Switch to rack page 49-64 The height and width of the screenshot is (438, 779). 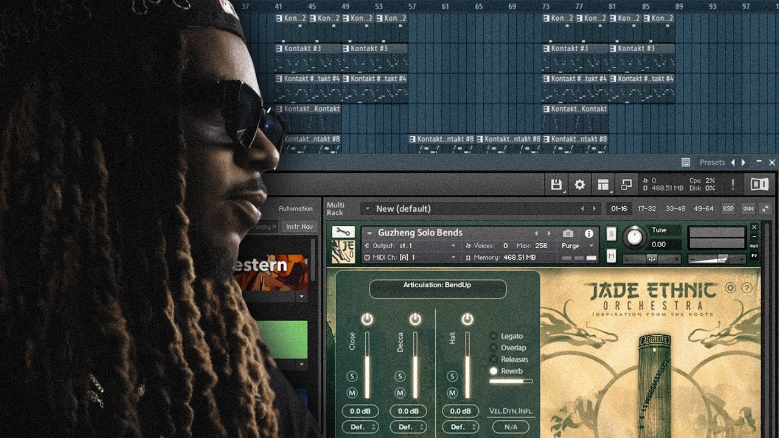[703, 208]
